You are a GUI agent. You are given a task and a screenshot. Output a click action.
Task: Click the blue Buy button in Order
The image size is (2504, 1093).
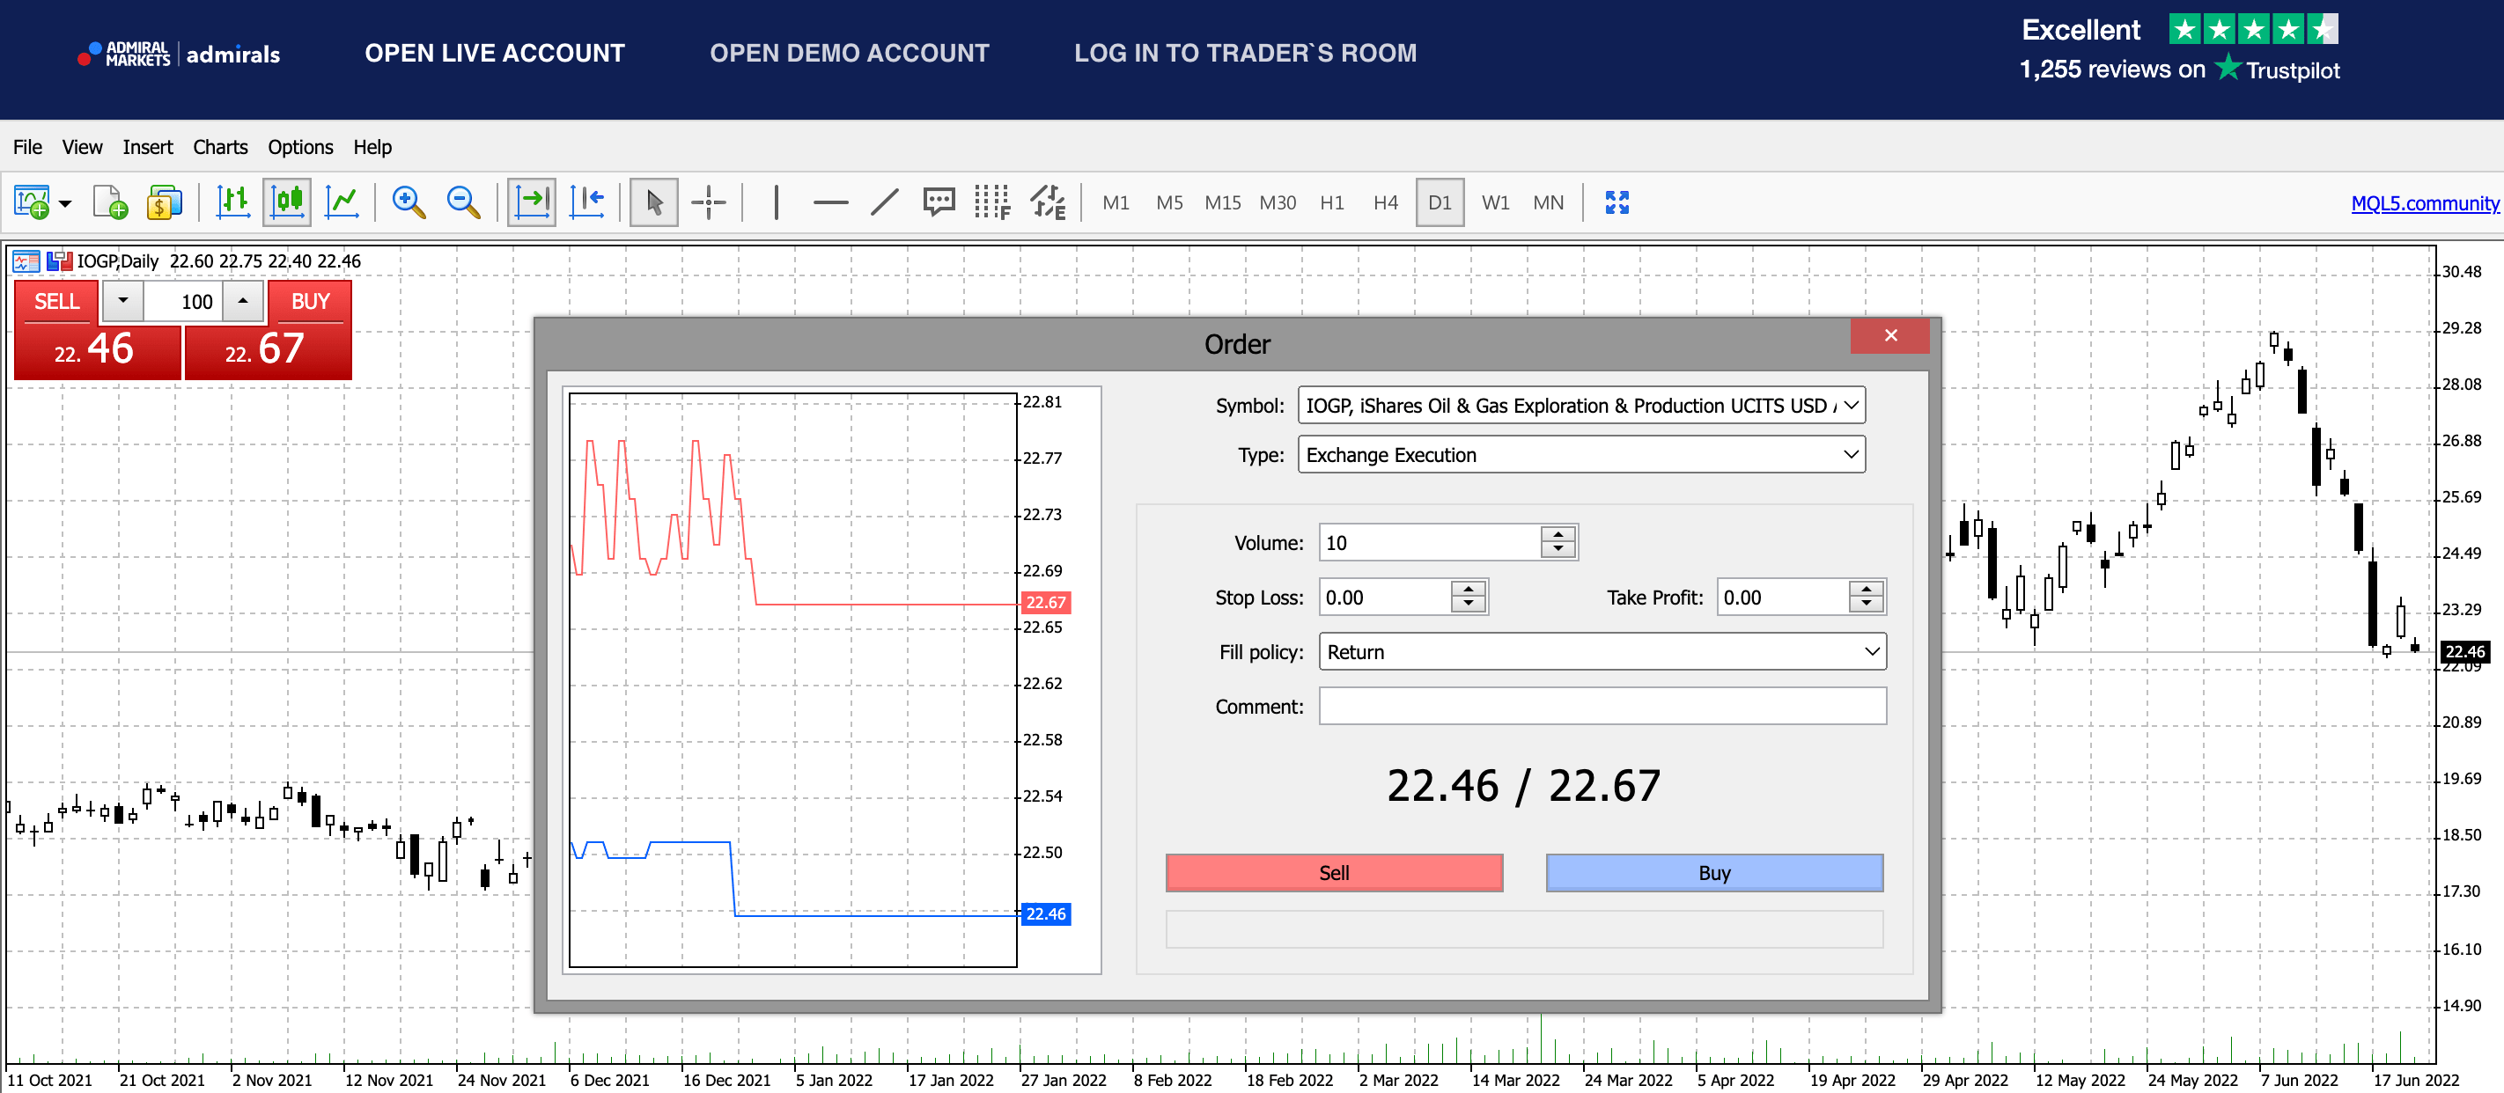[1715, 872]
